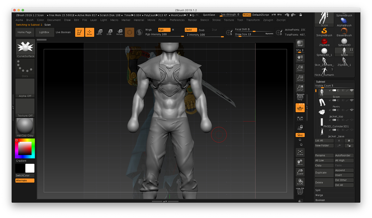
Task: Hide the Jacket_top subtool eye icon
Action: coord(352,110)
